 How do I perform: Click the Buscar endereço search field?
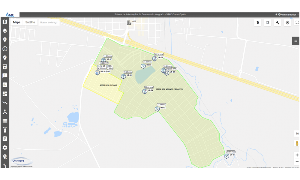(49, 22)
